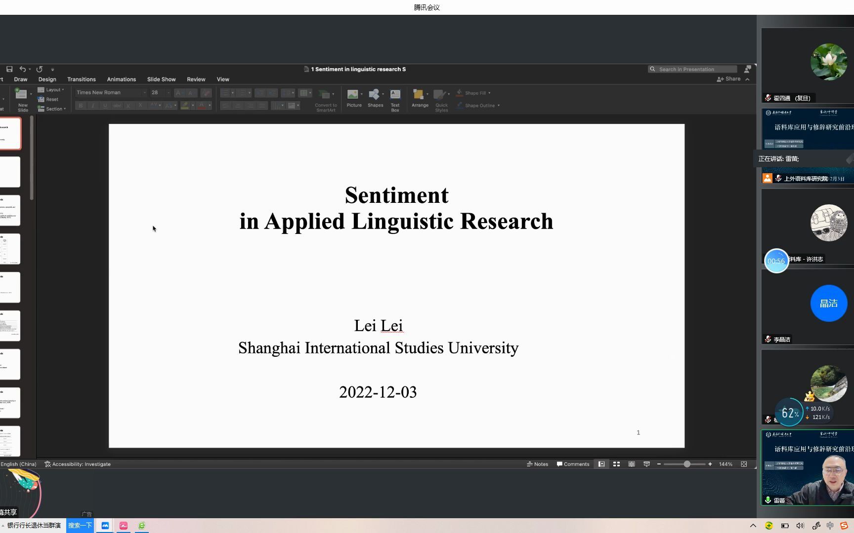Go to the Review tab
Viewport: 854px width, 533px height.
point(196,79)
